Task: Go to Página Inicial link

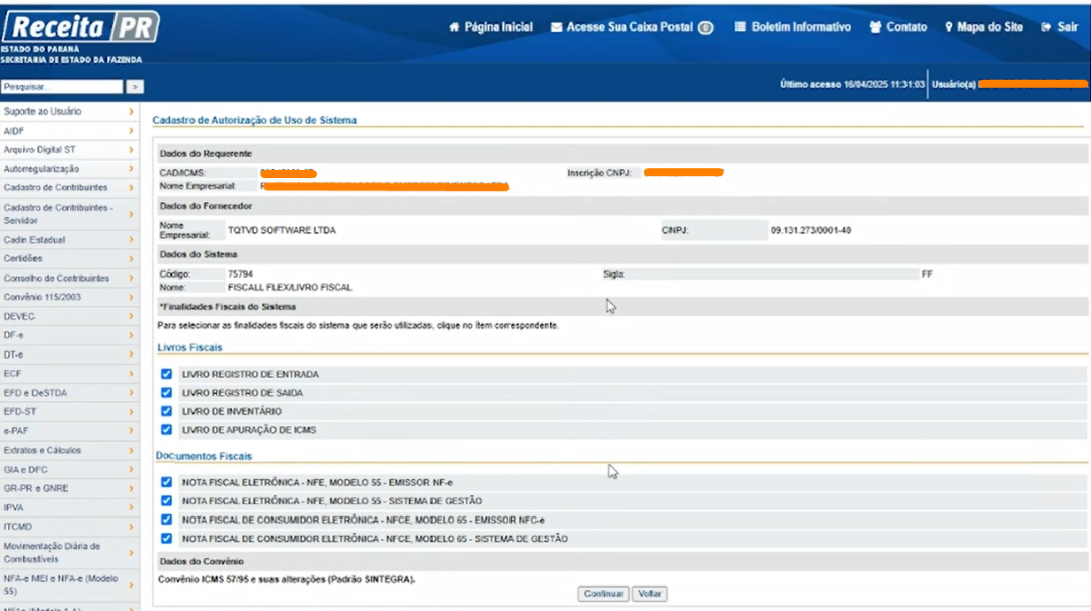Action: 499,27
